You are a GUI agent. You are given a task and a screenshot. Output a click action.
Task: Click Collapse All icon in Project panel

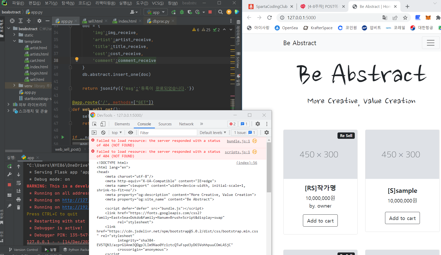pyautogui.click(x=29, y=21)
